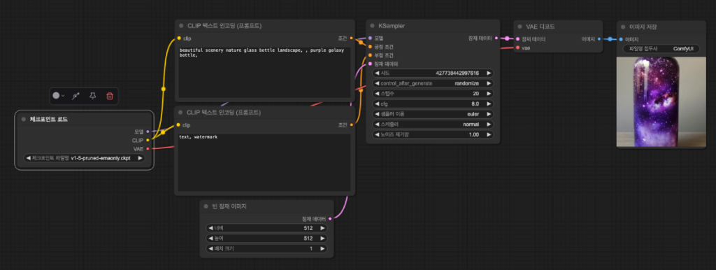Click clip input socket on 'text, watermark' CLIP node
The image size is (716, 270).
pos(178,125)
